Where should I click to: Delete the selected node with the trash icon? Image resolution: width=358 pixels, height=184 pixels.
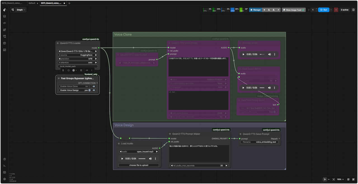tap(63, 70)
